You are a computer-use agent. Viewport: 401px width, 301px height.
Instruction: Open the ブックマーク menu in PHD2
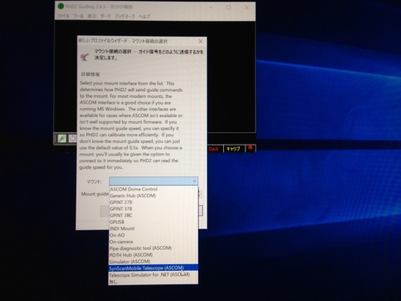coord(124,16)
